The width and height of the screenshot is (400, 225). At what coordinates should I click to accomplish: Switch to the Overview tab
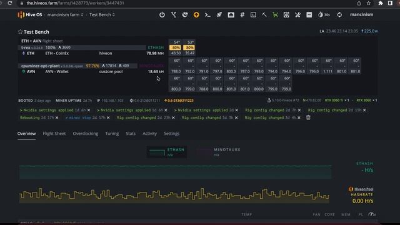pyautogui.click(x=26, y=133)
